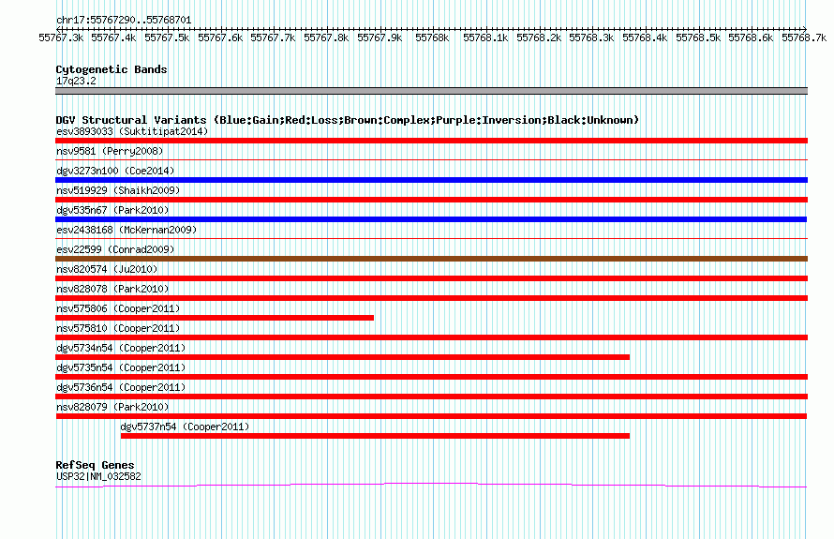This screenshot has width=834, height=539.
Task: Click the 55768.4k ruler label
Action: click(x=645, y=37)
